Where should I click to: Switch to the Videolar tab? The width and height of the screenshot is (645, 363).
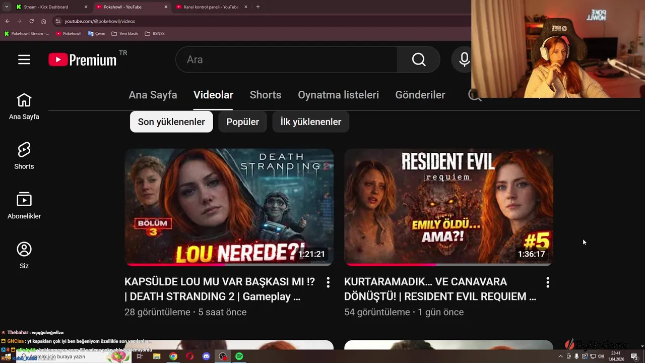213,95
